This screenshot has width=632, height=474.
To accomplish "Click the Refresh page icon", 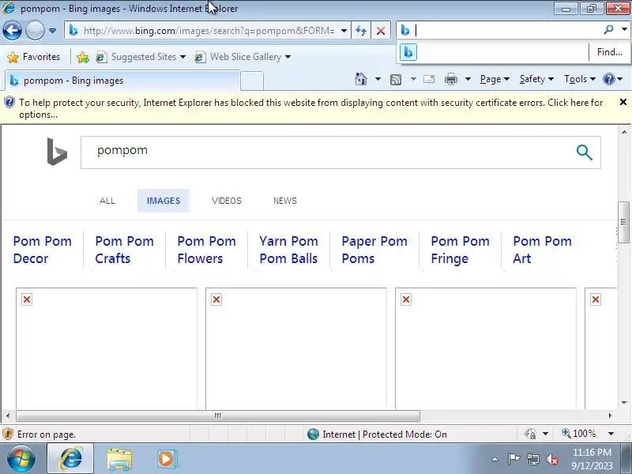I will [361, 31].
